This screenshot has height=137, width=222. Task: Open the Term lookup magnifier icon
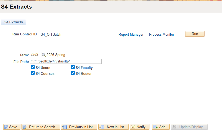tap(44, 55)
